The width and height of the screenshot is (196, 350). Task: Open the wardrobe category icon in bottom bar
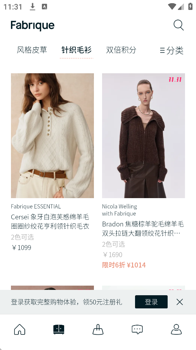(59, 329)
